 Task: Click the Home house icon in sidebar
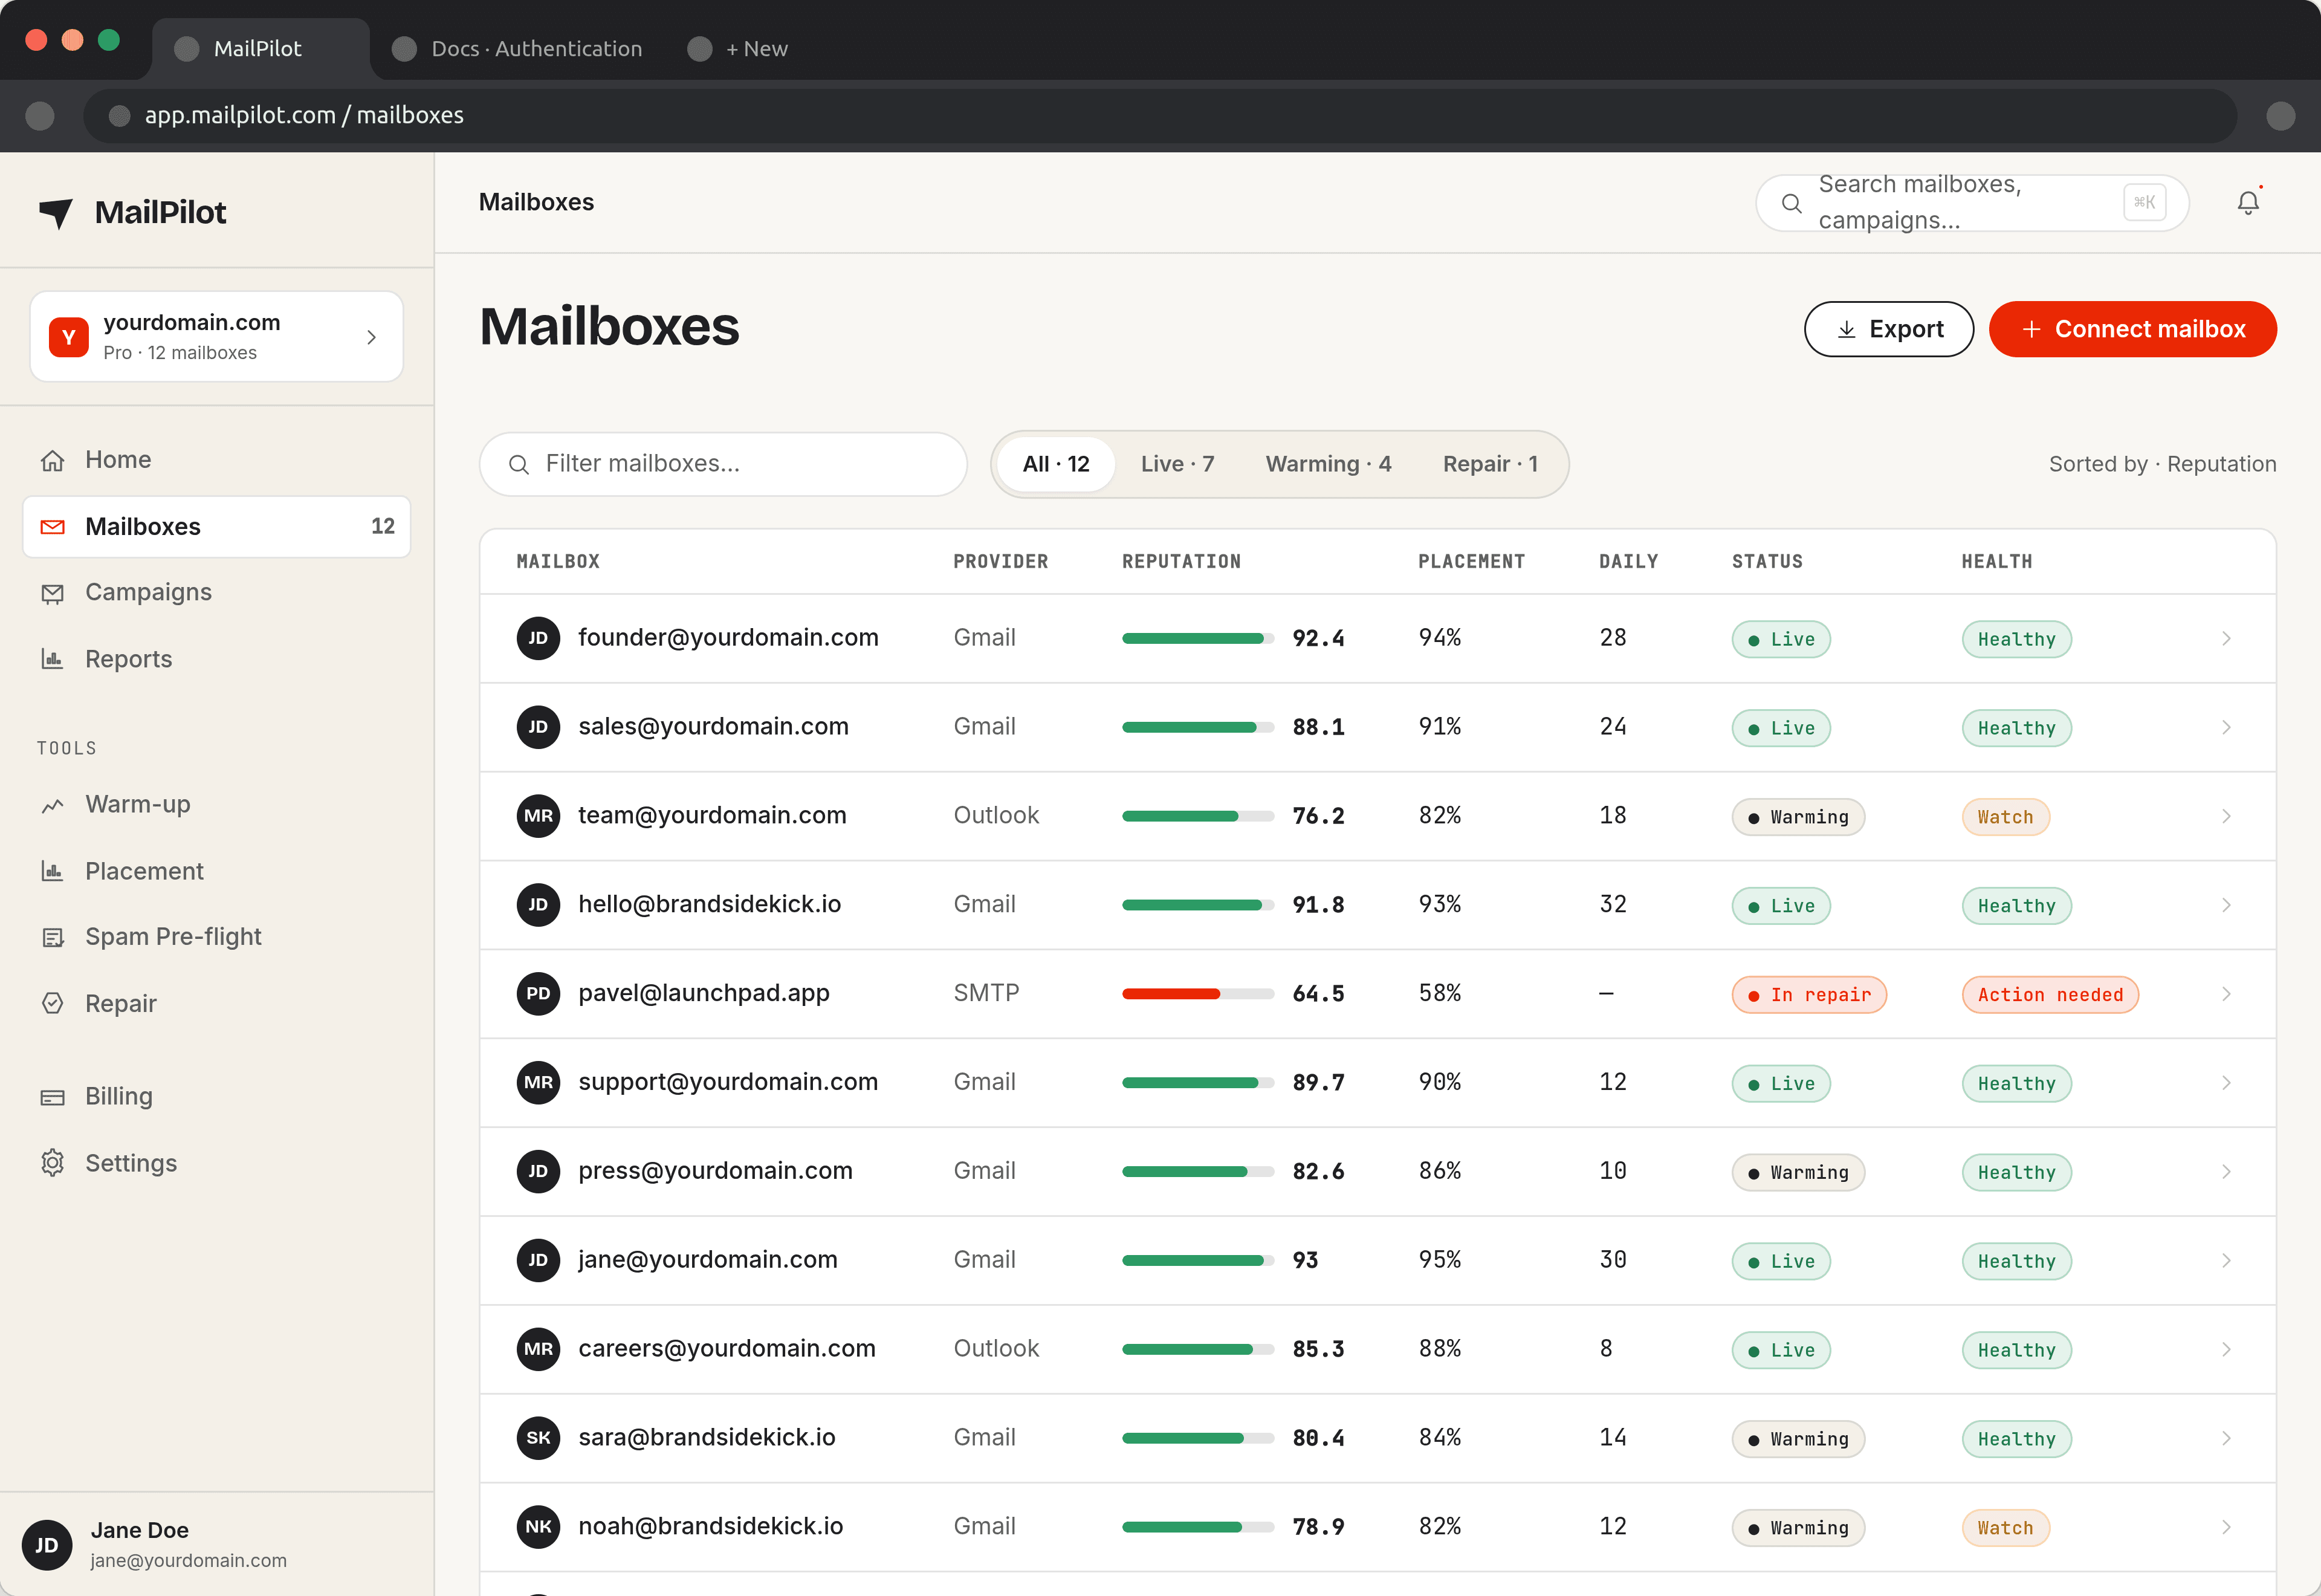point(53,460)
